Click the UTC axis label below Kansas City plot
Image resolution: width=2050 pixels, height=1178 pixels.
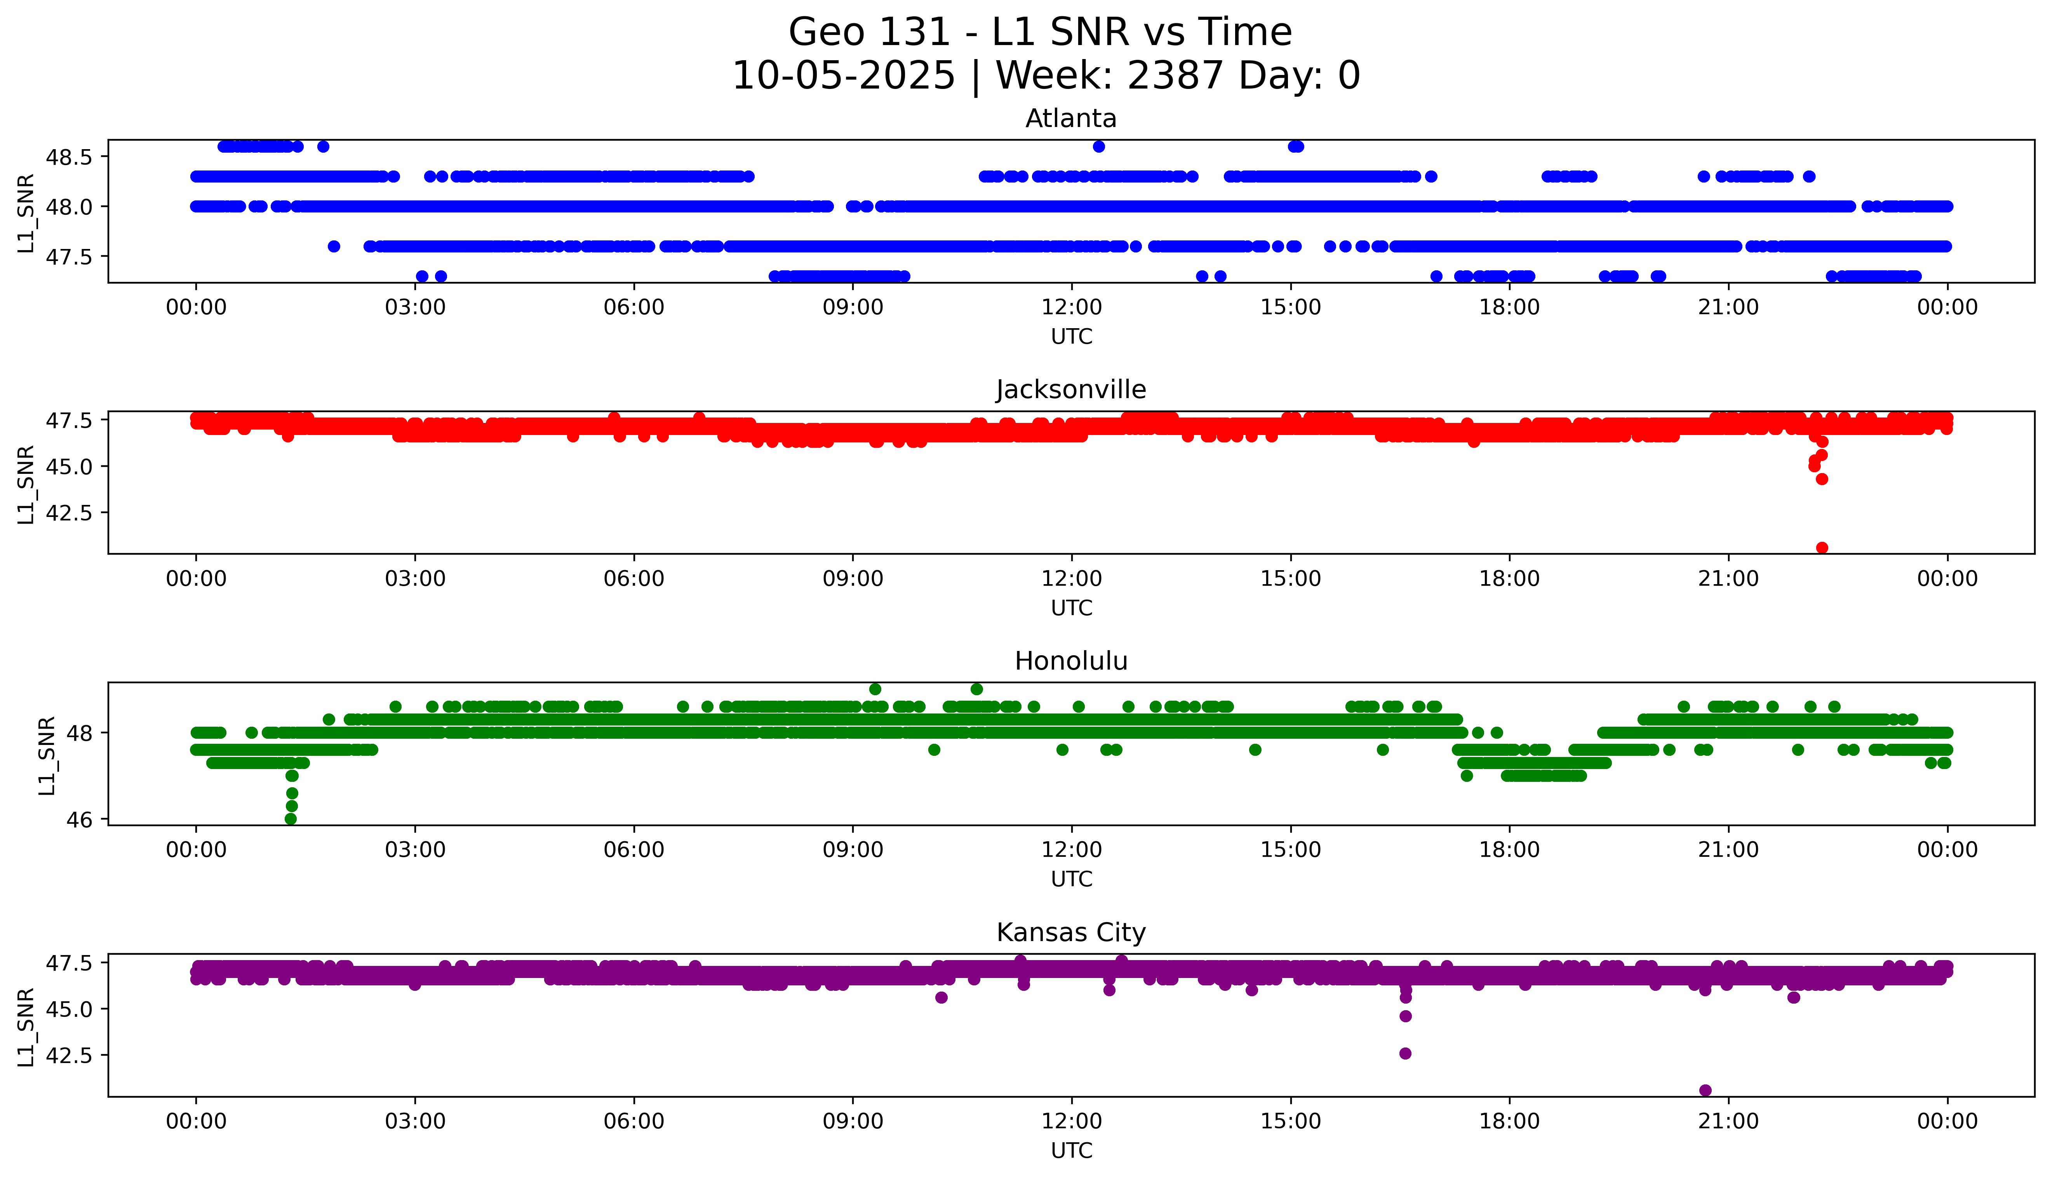tap(1071, 1150)
